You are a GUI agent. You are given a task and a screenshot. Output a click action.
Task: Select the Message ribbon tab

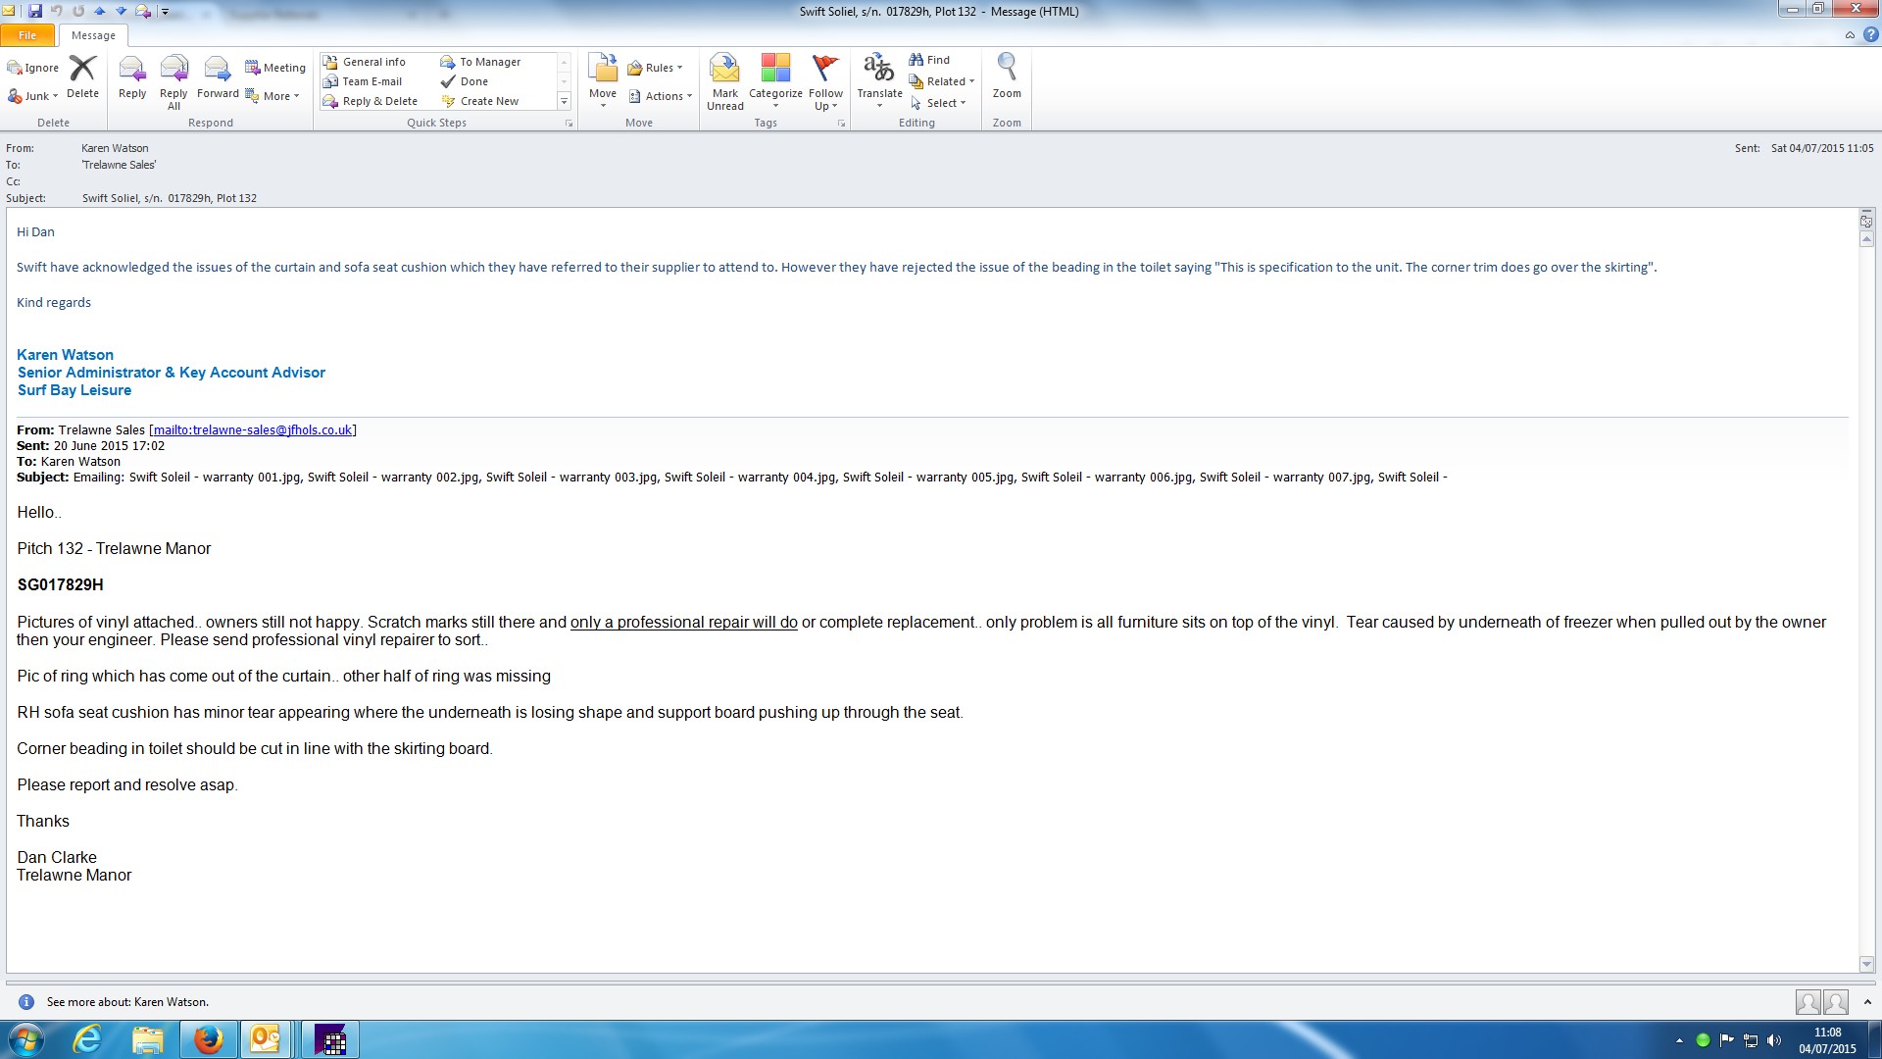(x=93, y=35)
